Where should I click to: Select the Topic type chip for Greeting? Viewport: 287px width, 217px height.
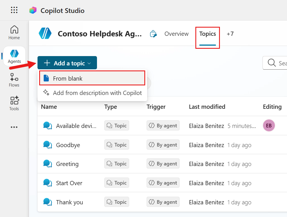pos(116,163)
